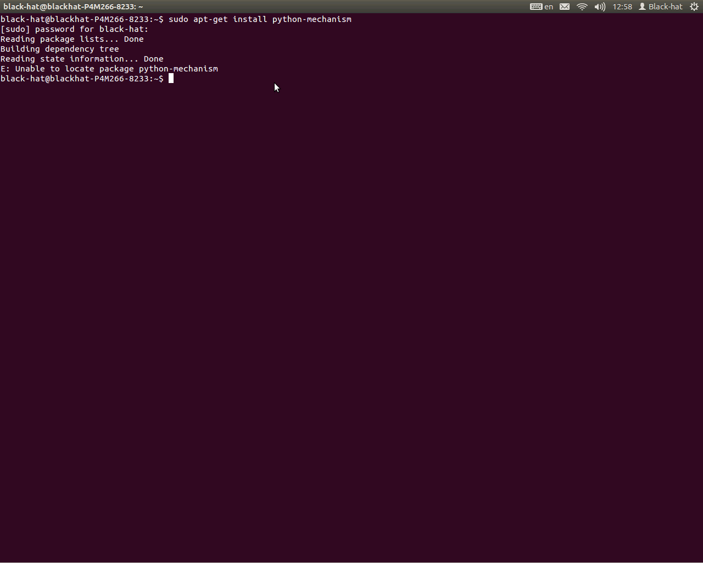703x563 pixels.
Task: Click the terminal window title in top panel
Action: 73,7
